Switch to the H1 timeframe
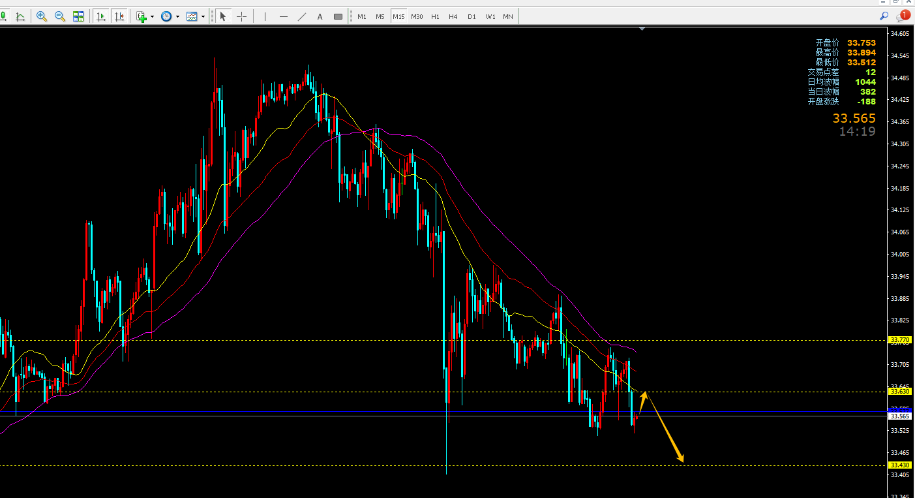The width and height of the screenshot is (915, 498). [435, 16]
